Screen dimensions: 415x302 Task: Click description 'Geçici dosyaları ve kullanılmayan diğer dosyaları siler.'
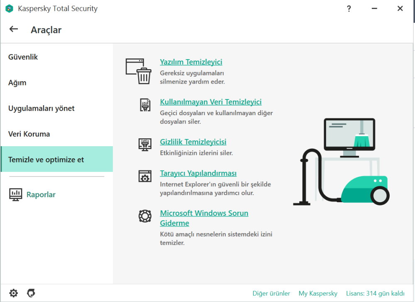tap(216, 117)
